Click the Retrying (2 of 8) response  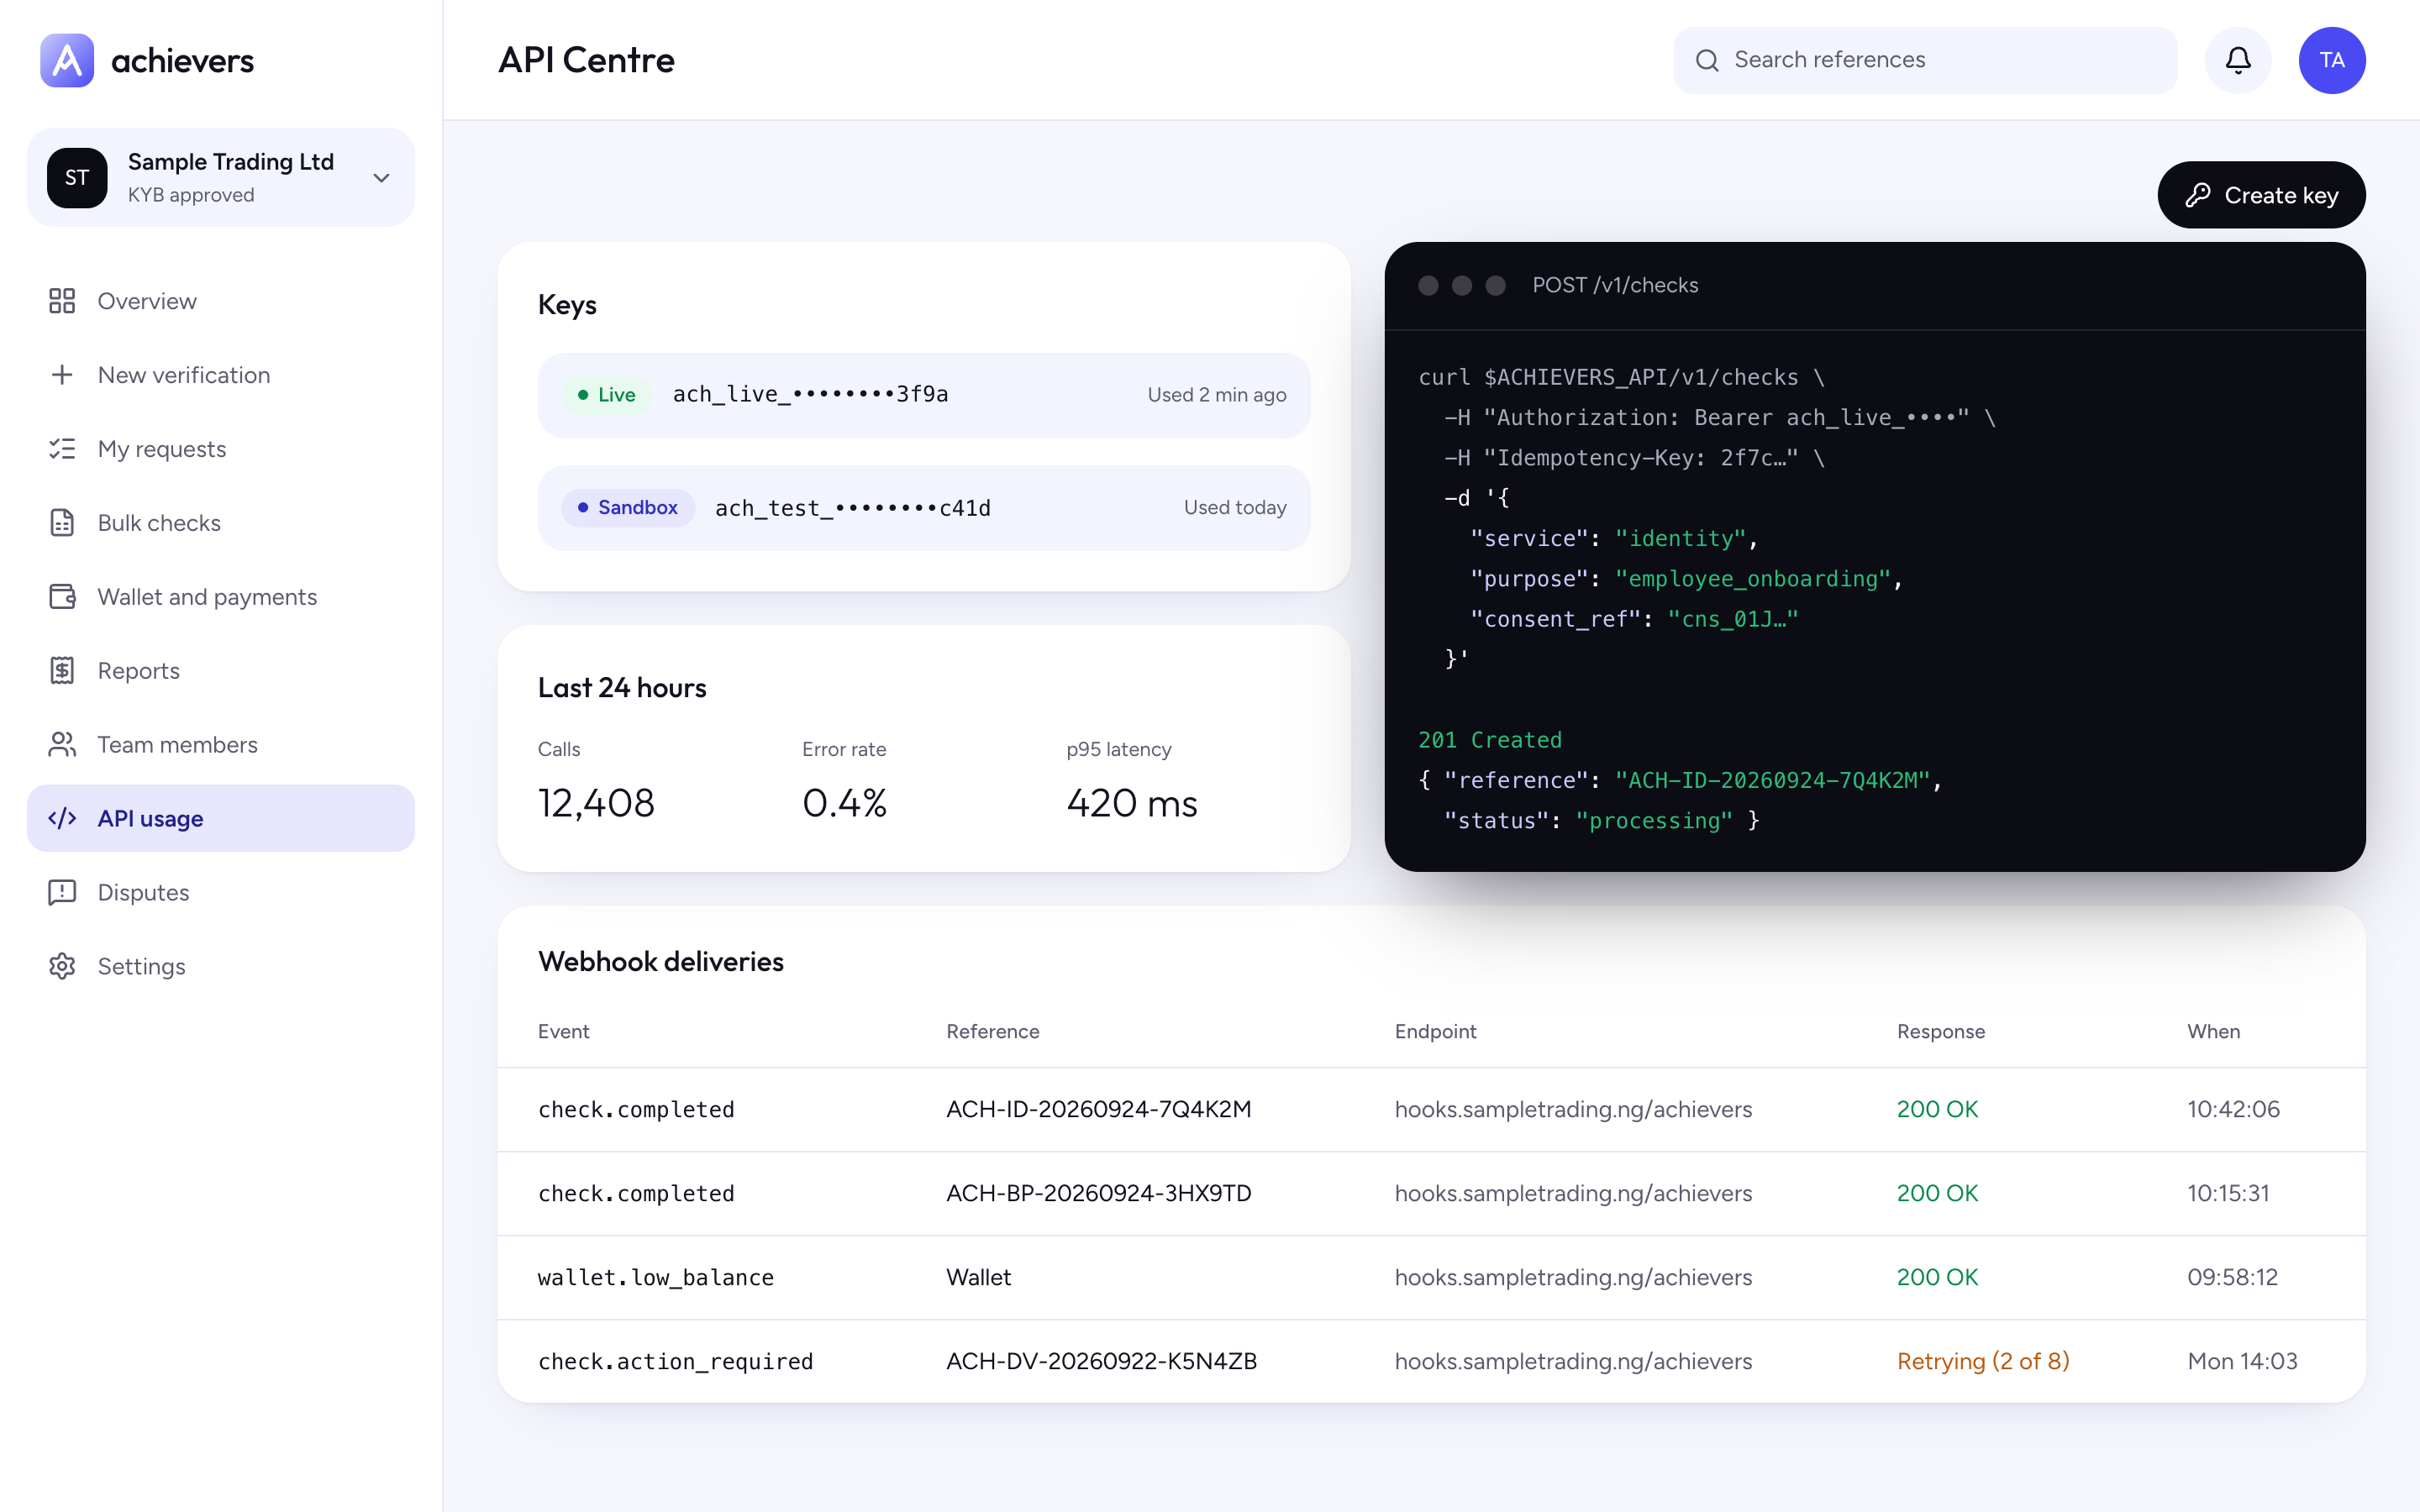pos(1983,1361)
